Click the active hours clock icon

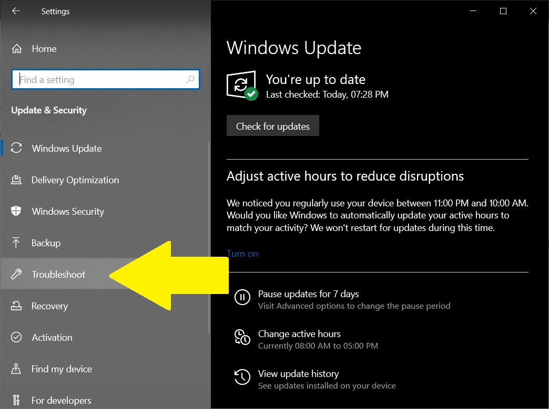point(242,337)
